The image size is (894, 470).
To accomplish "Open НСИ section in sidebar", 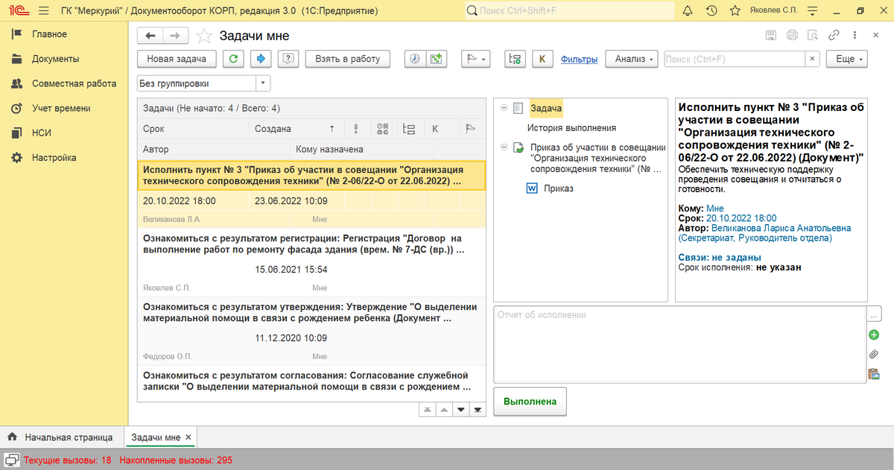I will (x=41, y=133).
